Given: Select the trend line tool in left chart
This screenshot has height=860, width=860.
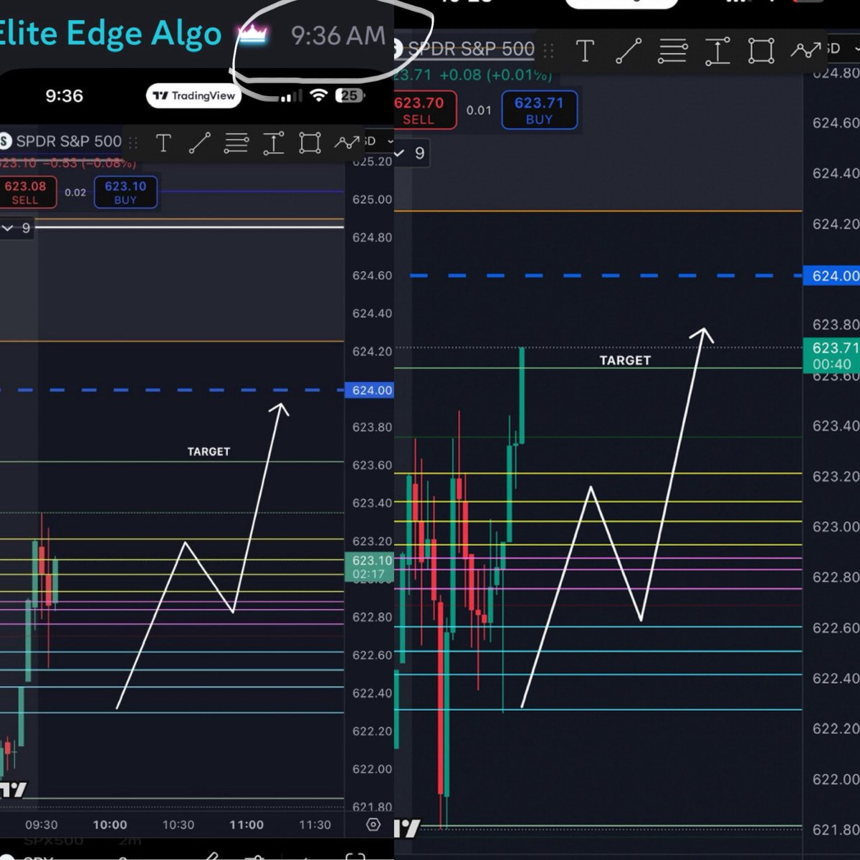Looking at the screenshot, I should [x=199, y=143].
